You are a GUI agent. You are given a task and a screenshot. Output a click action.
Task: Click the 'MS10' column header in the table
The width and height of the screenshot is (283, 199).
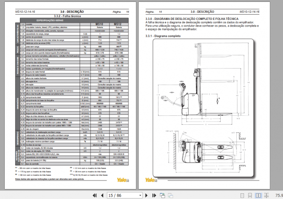coord(100,24)
